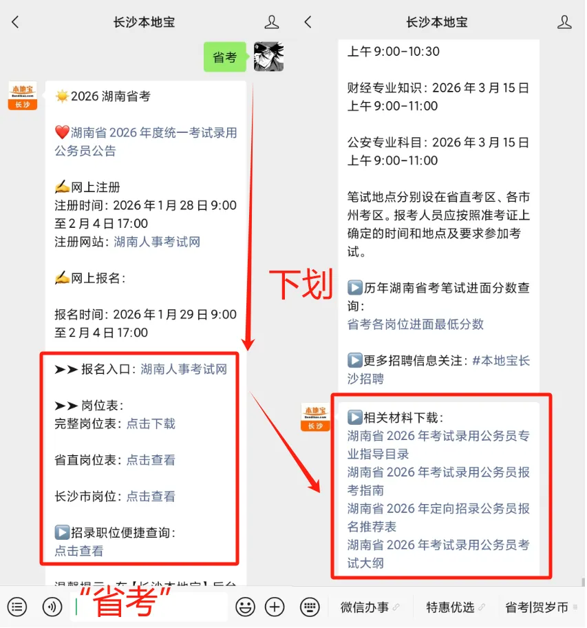Tap the plus more-options icon
587x628 pixels.
tap(275, 607)
